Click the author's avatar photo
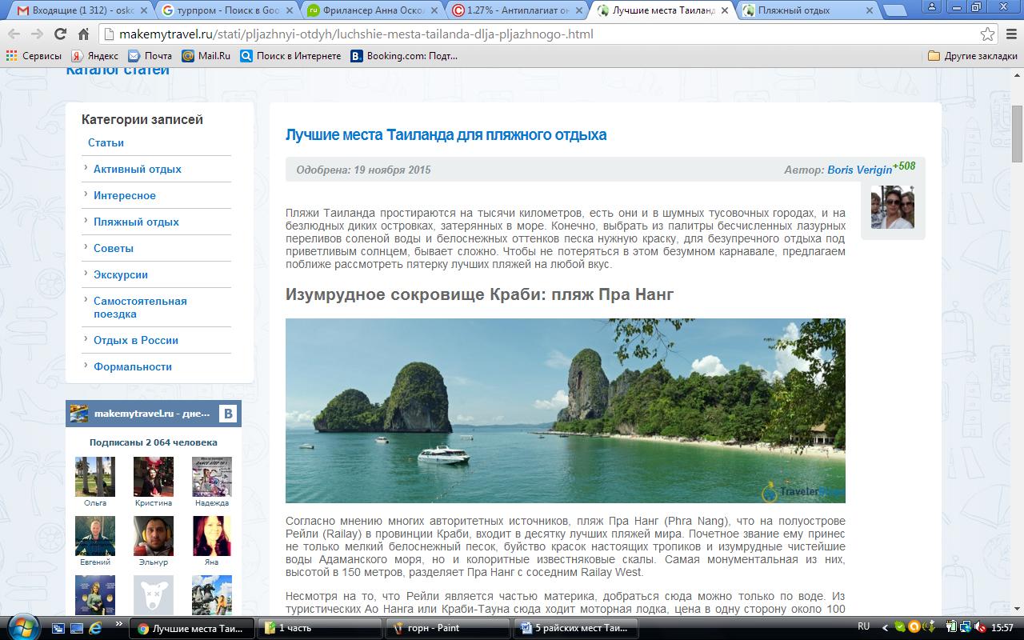 click(892, 207)
